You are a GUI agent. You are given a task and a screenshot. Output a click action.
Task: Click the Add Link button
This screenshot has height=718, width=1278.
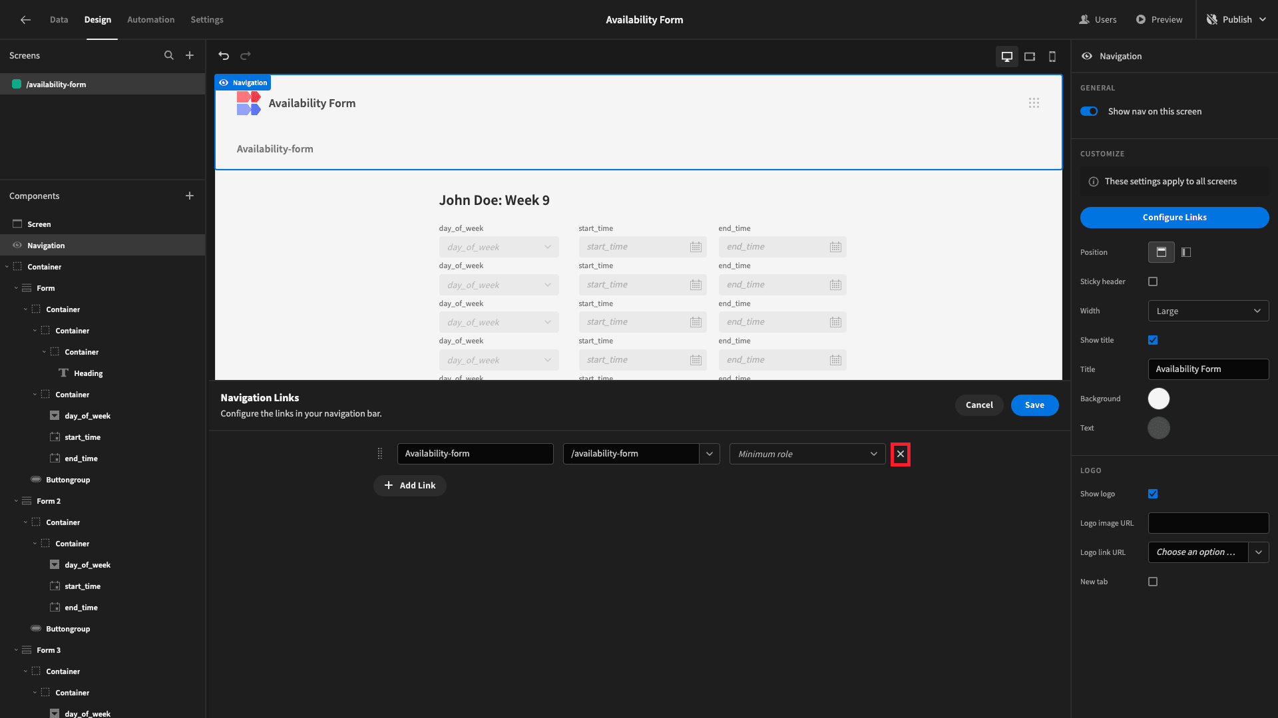(410, 486)
